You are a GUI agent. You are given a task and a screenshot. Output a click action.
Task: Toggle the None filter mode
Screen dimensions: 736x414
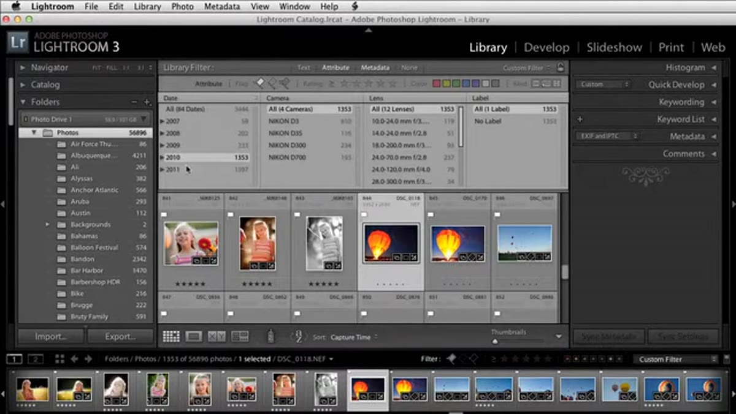click(409, 68)
